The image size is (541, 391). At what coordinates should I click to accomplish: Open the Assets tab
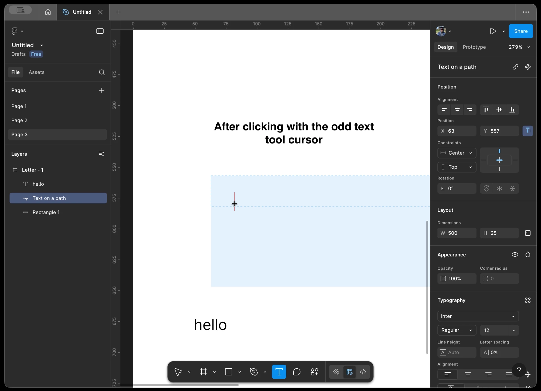[37, 72]
